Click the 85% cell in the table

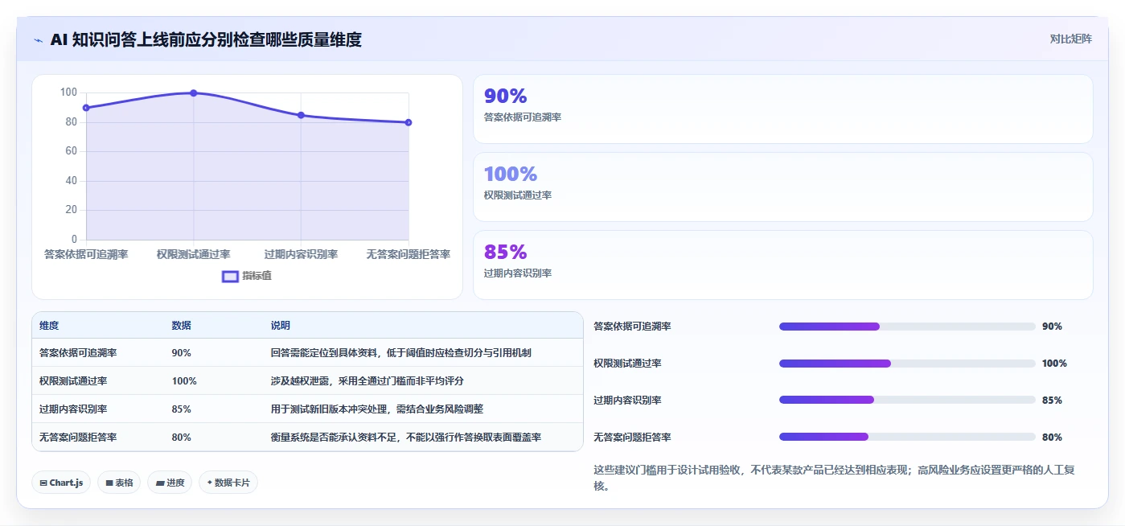coord(181,409)
